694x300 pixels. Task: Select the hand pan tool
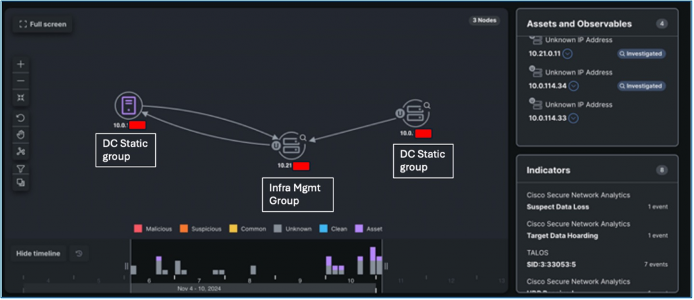tap(21, 134)
